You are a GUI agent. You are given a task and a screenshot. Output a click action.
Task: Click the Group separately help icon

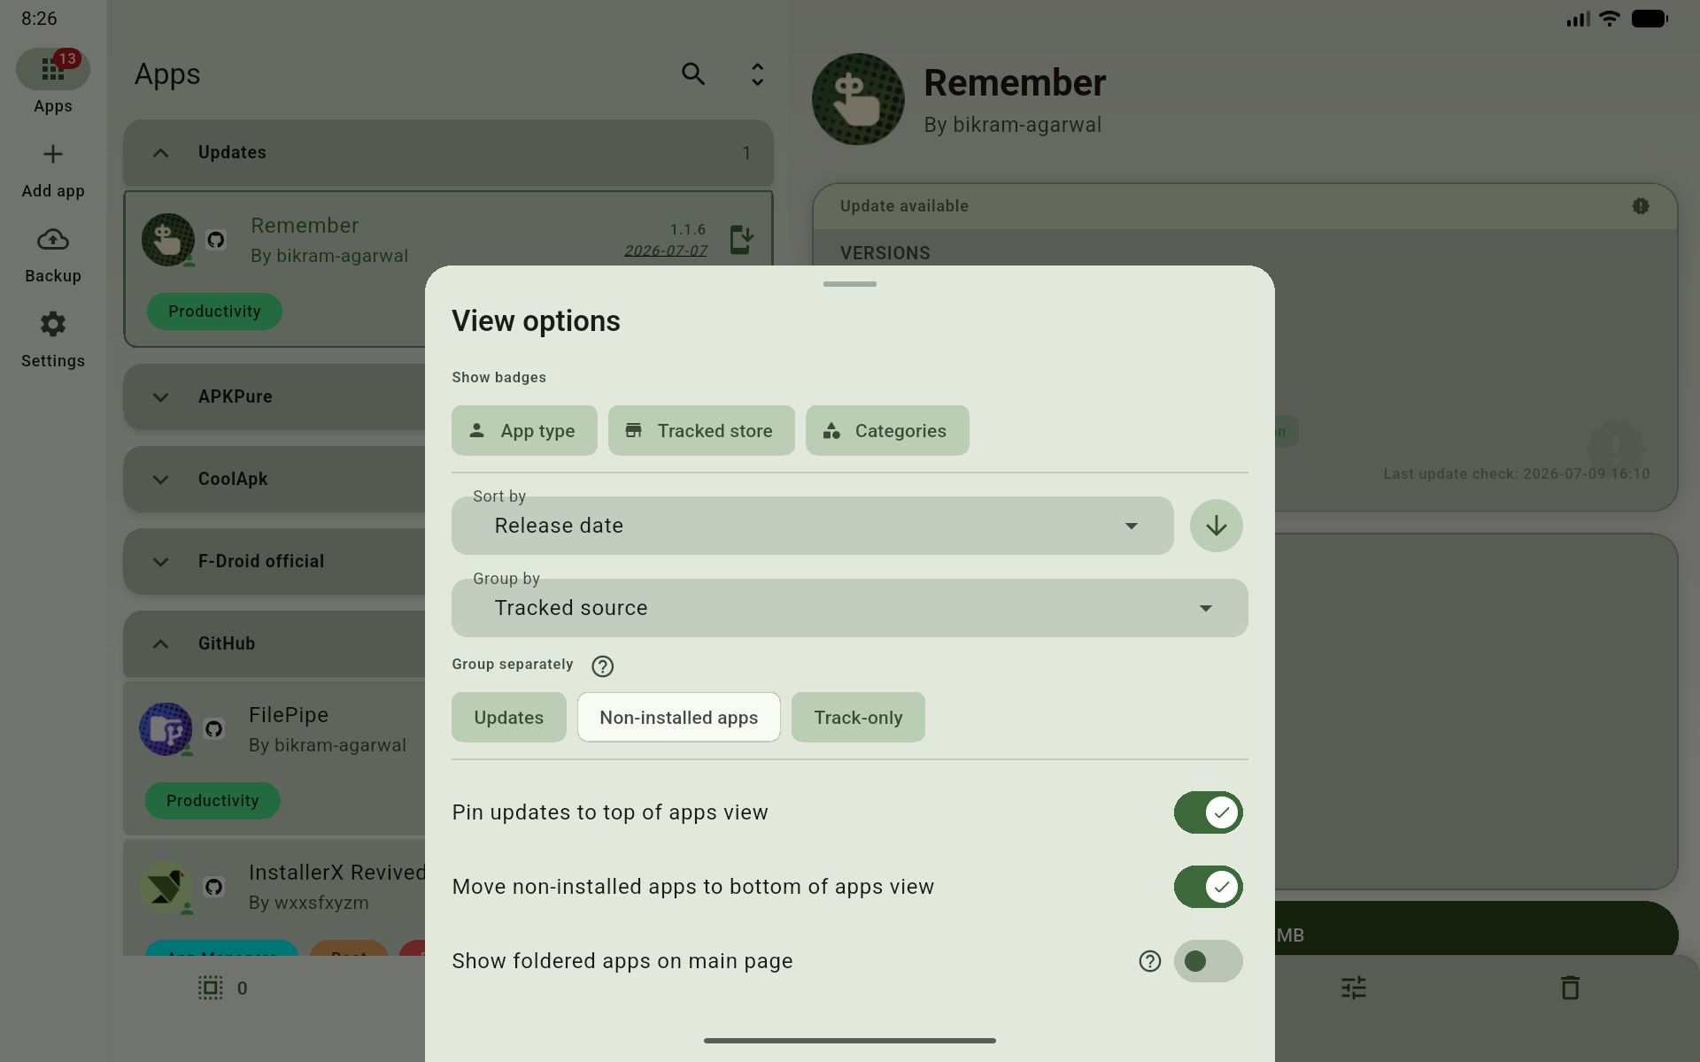point(602,666)
